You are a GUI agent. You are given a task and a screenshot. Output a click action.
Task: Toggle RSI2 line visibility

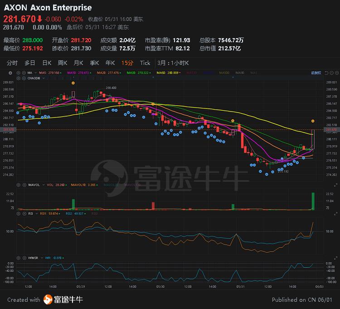(76, 214)
